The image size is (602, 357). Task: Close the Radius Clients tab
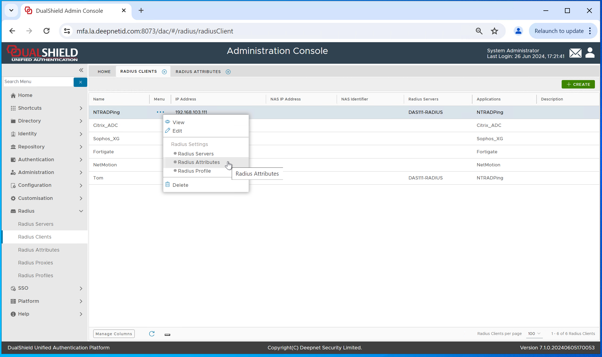[x=164, y=72]
